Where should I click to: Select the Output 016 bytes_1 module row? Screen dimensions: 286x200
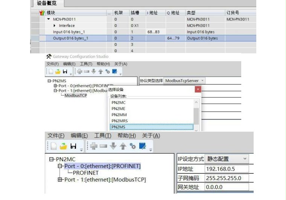click(70, 38)
